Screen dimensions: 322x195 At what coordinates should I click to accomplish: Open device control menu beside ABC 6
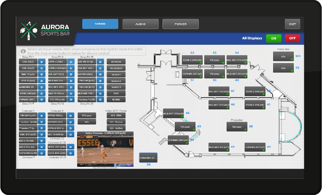42,68
